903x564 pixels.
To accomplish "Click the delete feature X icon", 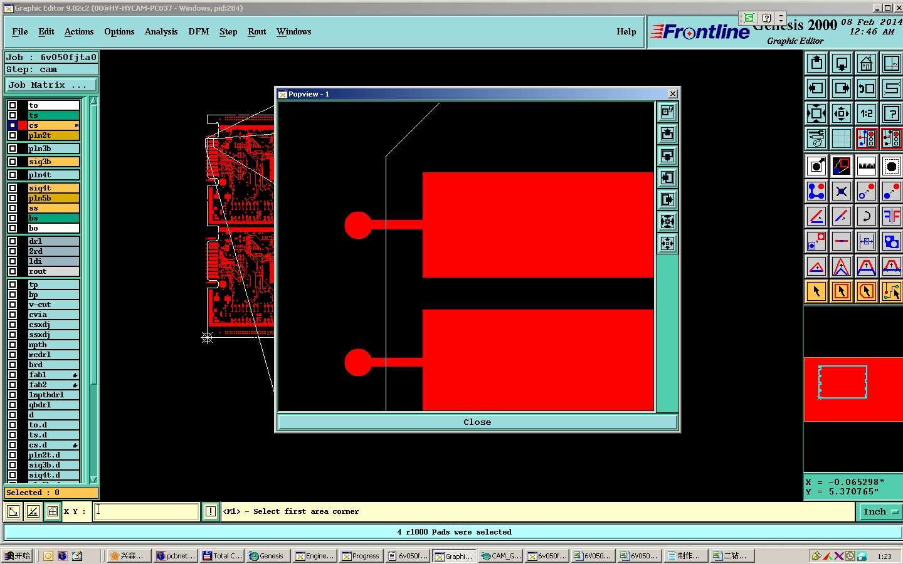I will [x=842, y=191].
